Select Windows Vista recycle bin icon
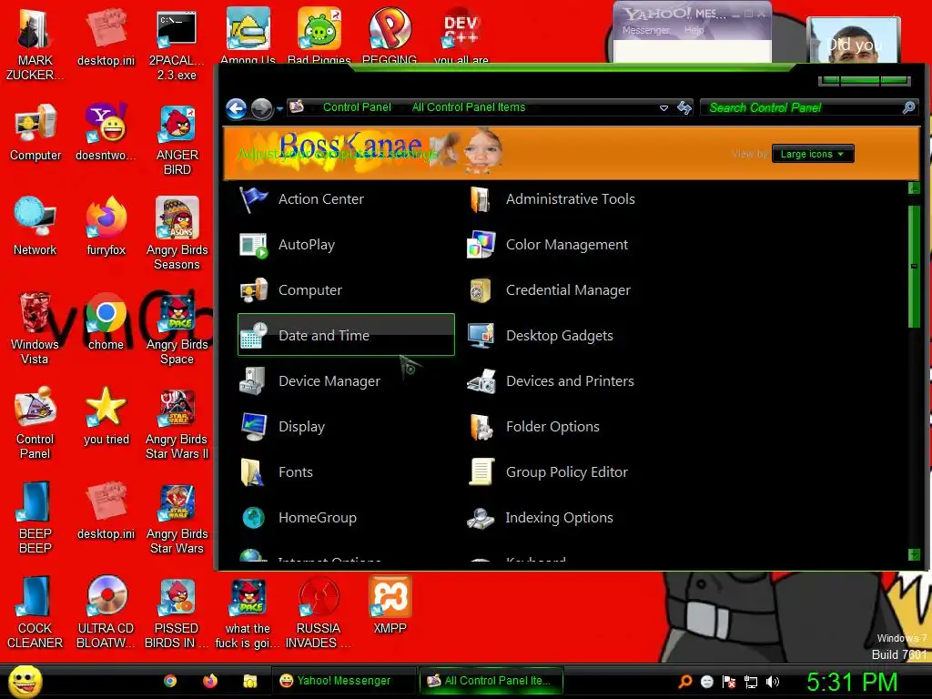This screenshot has height=699, width=932. point(35,328)
